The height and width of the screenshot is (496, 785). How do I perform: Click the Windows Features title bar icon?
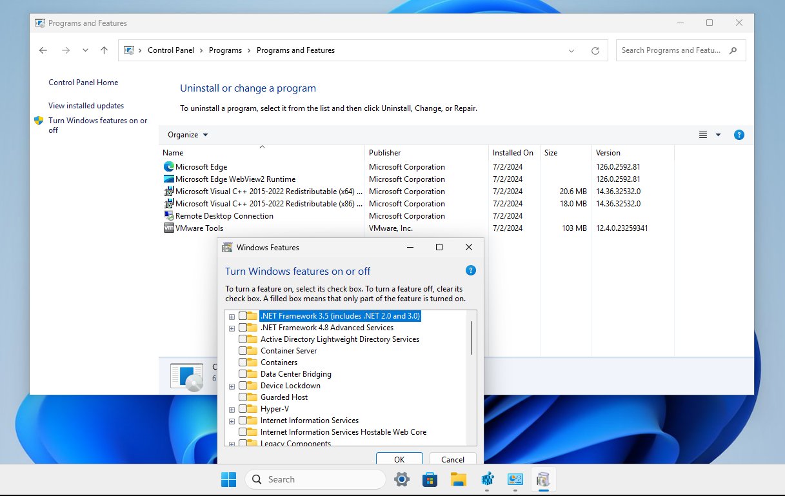point(227,247)
